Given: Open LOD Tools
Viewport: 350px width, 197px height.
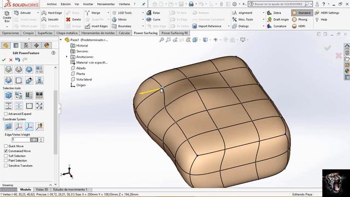Looking at the screenshot, I should [x=122, y=13].
